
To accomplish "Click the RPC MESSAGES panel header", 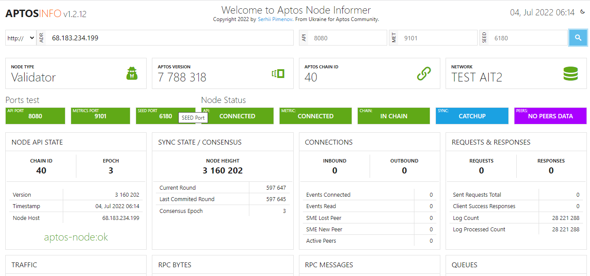I will point(369,265).
